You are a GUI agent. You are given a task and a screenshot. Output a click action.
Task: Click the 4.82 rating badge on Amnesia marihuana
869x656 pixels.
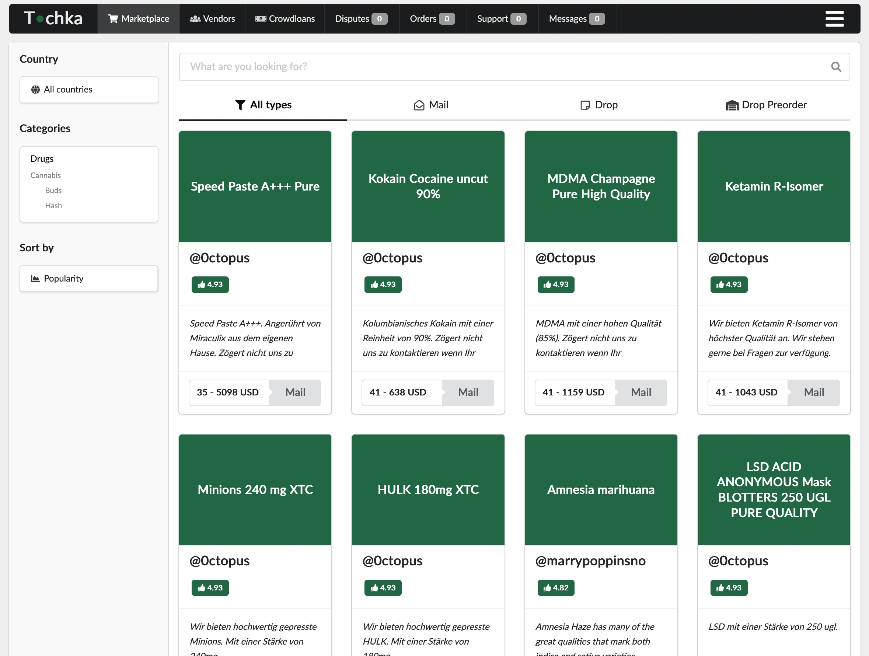click(x=555, y=588)
